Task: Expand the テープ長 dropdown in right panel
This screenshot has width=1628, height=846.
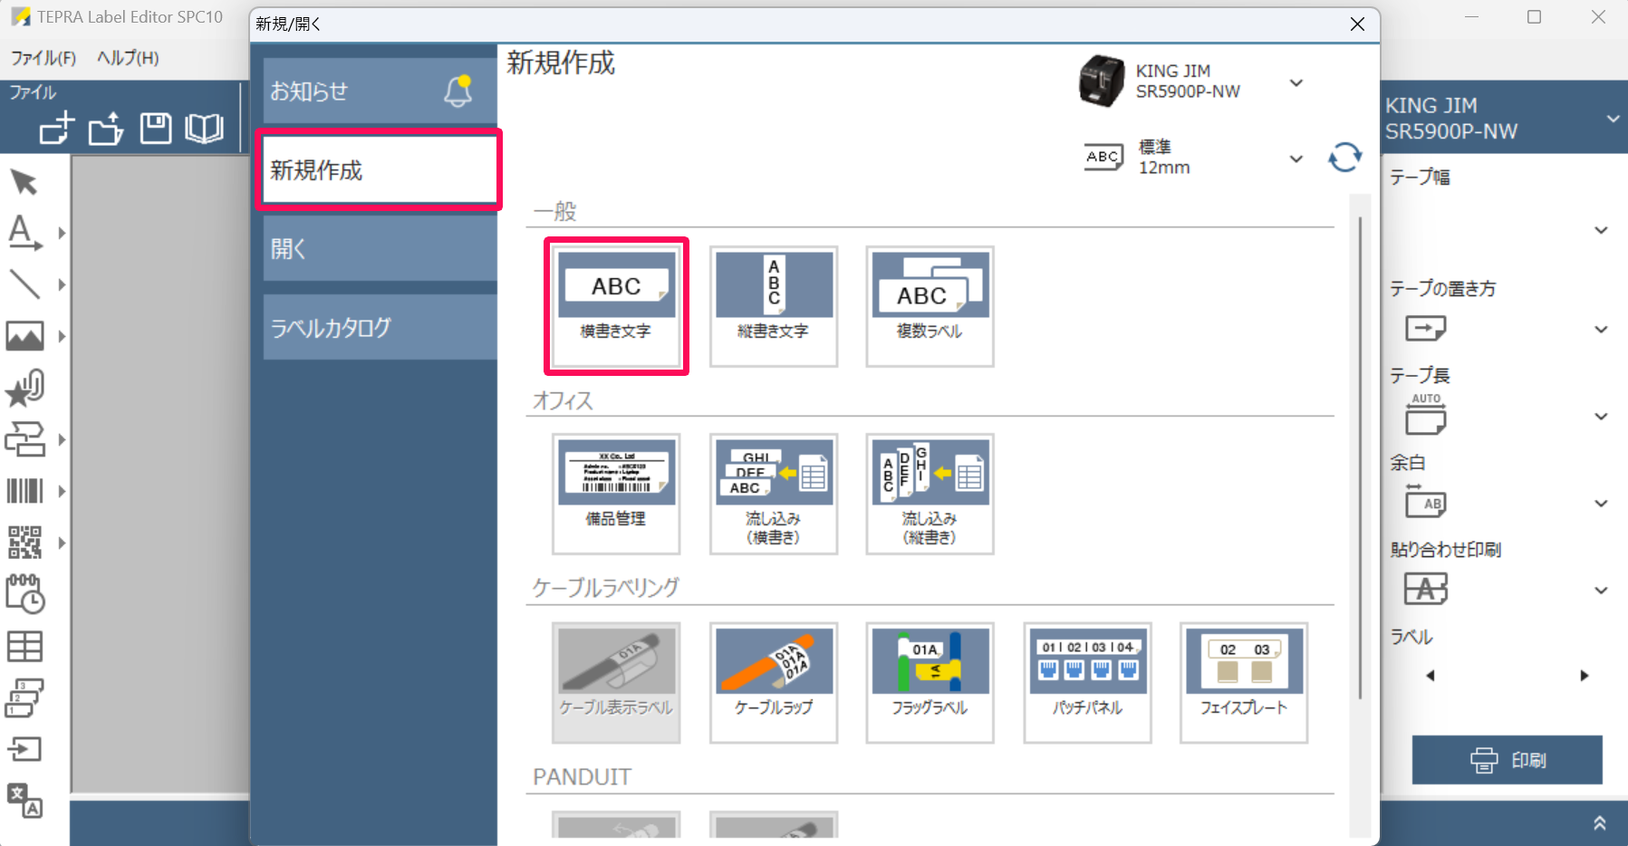Action: click(x=1601, y=417)
